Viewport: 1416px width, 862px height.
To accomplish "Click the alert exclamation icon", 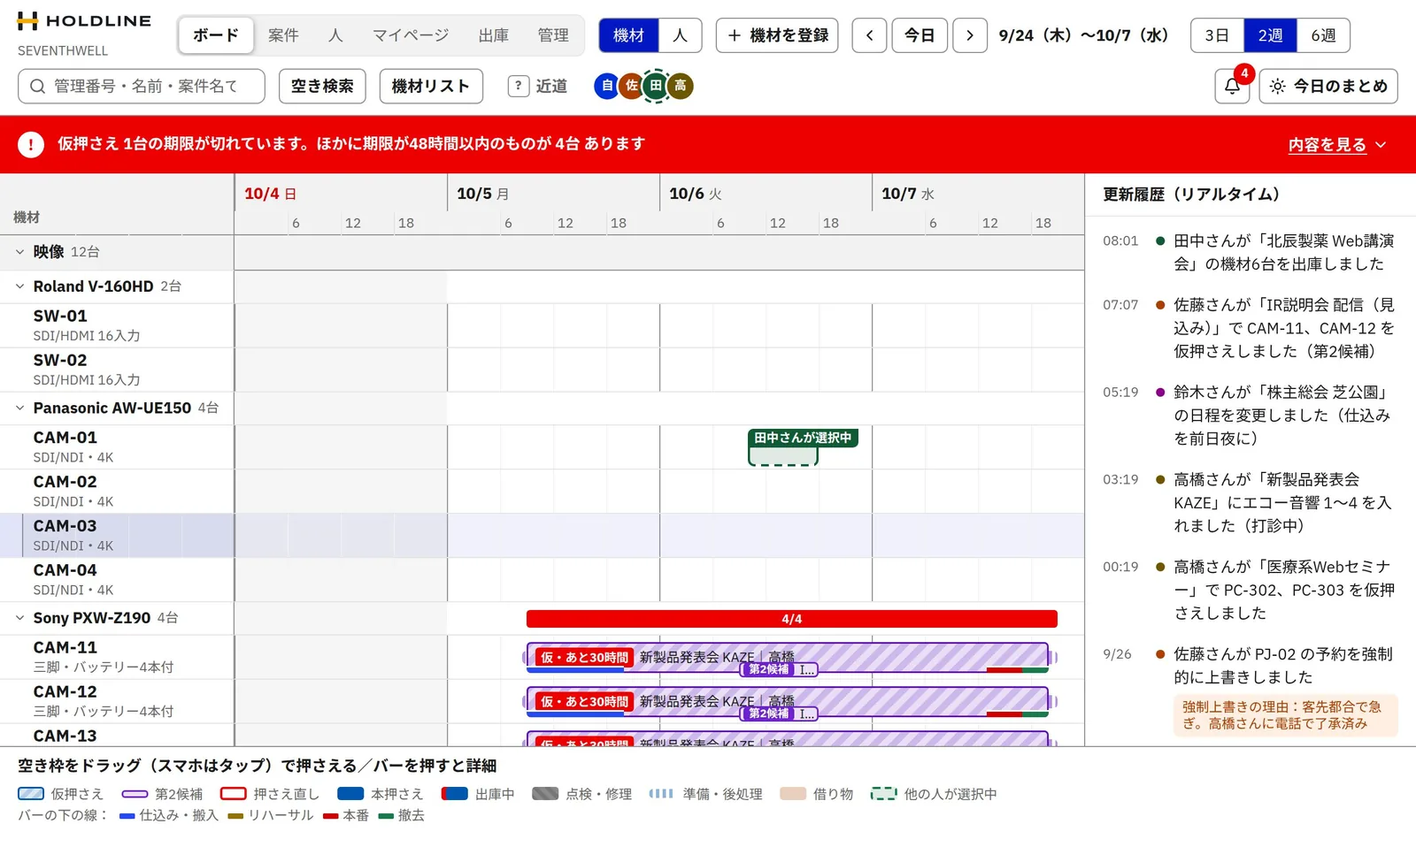I will coord(31,144).
